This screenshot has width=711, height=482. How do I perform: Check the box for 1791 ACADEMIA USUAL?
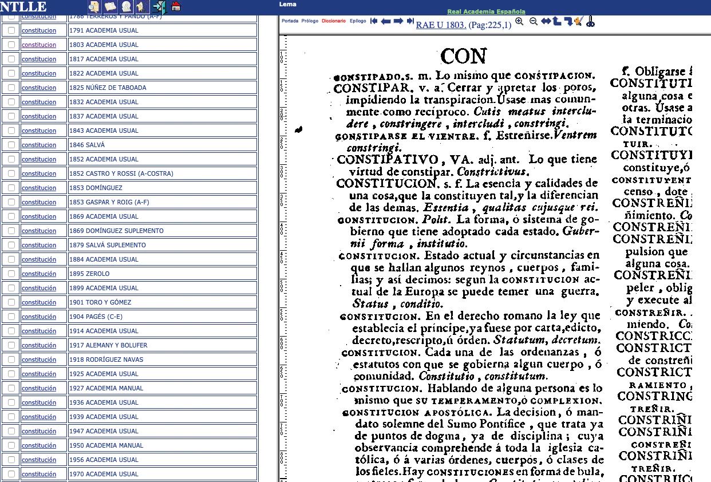[11, 30]
